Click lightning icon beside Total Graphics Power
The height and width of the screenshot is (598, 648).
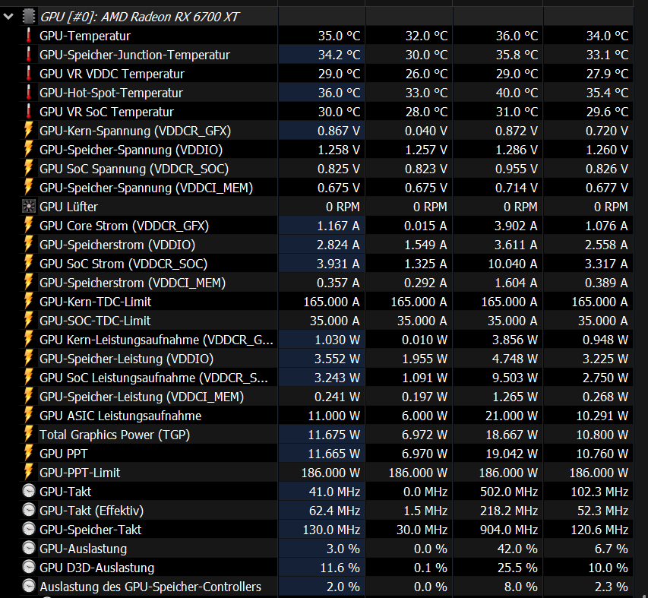click(29, 435)
